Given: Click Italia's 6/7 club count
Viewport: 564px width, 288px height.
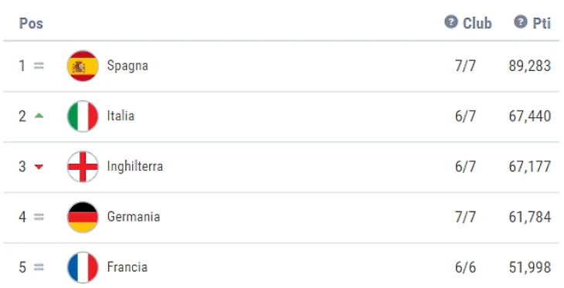Looking at the screenshot, I should [465, 116].
